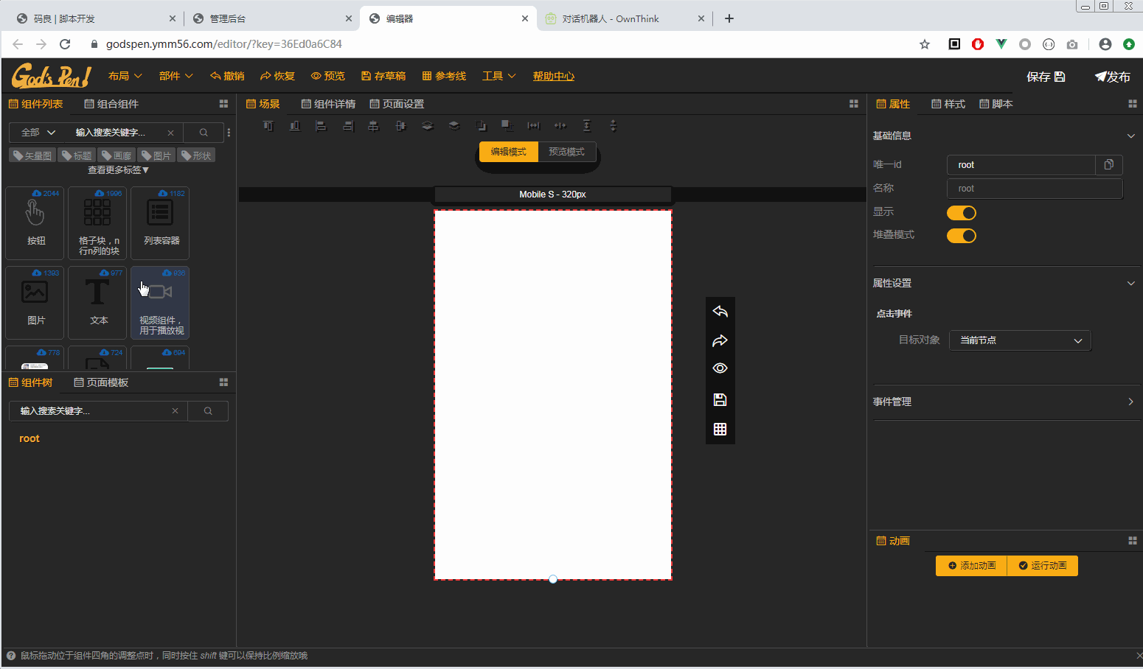Click the component tree search magnifier
1143x669 pixels.
(x=208, y=411)
